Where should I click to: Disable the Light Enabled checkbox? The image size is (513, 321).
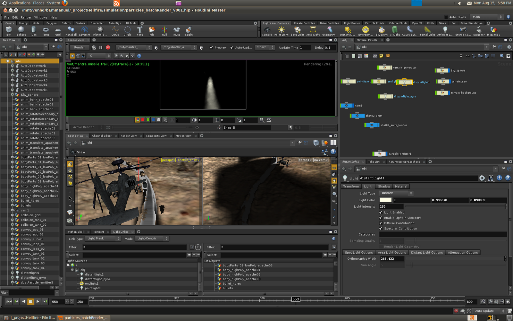coord(381,213)
